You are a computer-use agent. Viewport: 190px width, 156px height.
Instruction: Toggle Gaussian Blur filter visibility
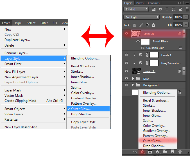[143, 48]
